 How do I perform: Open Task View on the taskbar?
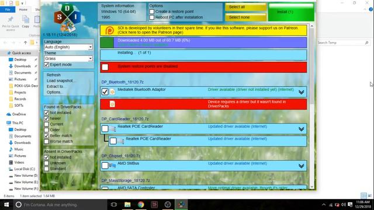click(x=114, y=205)
